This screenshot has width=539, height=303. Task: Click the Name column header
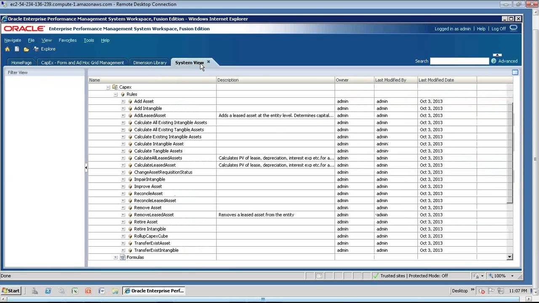(152, 80)
